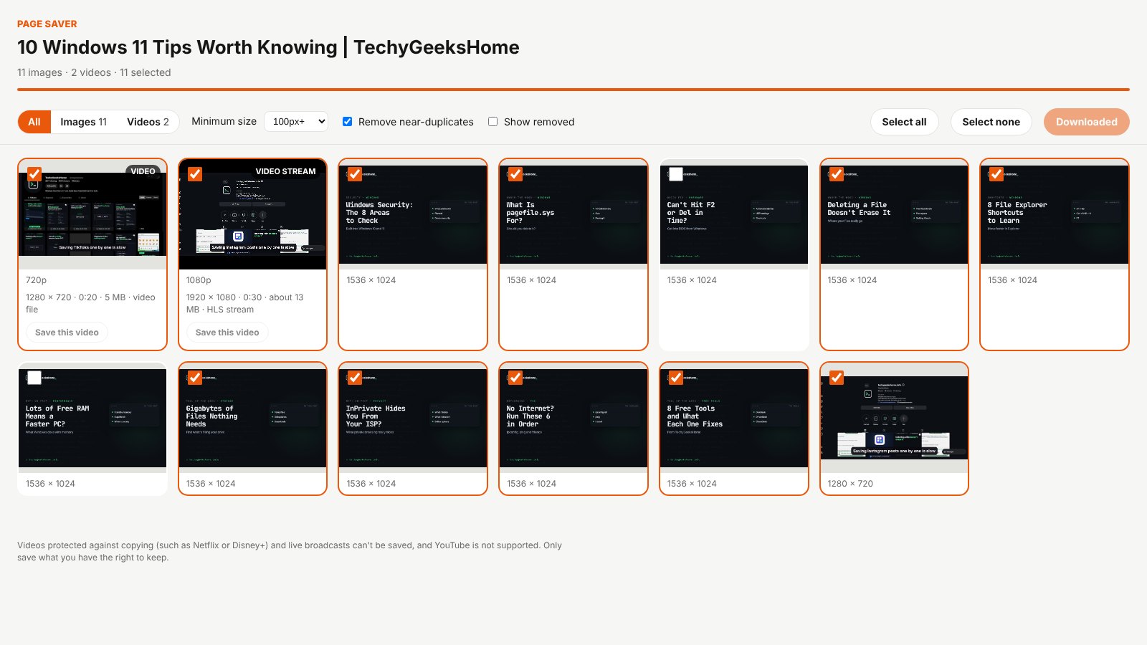Deselect the 8 File Explorer Shortcuts checkbox

click(996, 174)
